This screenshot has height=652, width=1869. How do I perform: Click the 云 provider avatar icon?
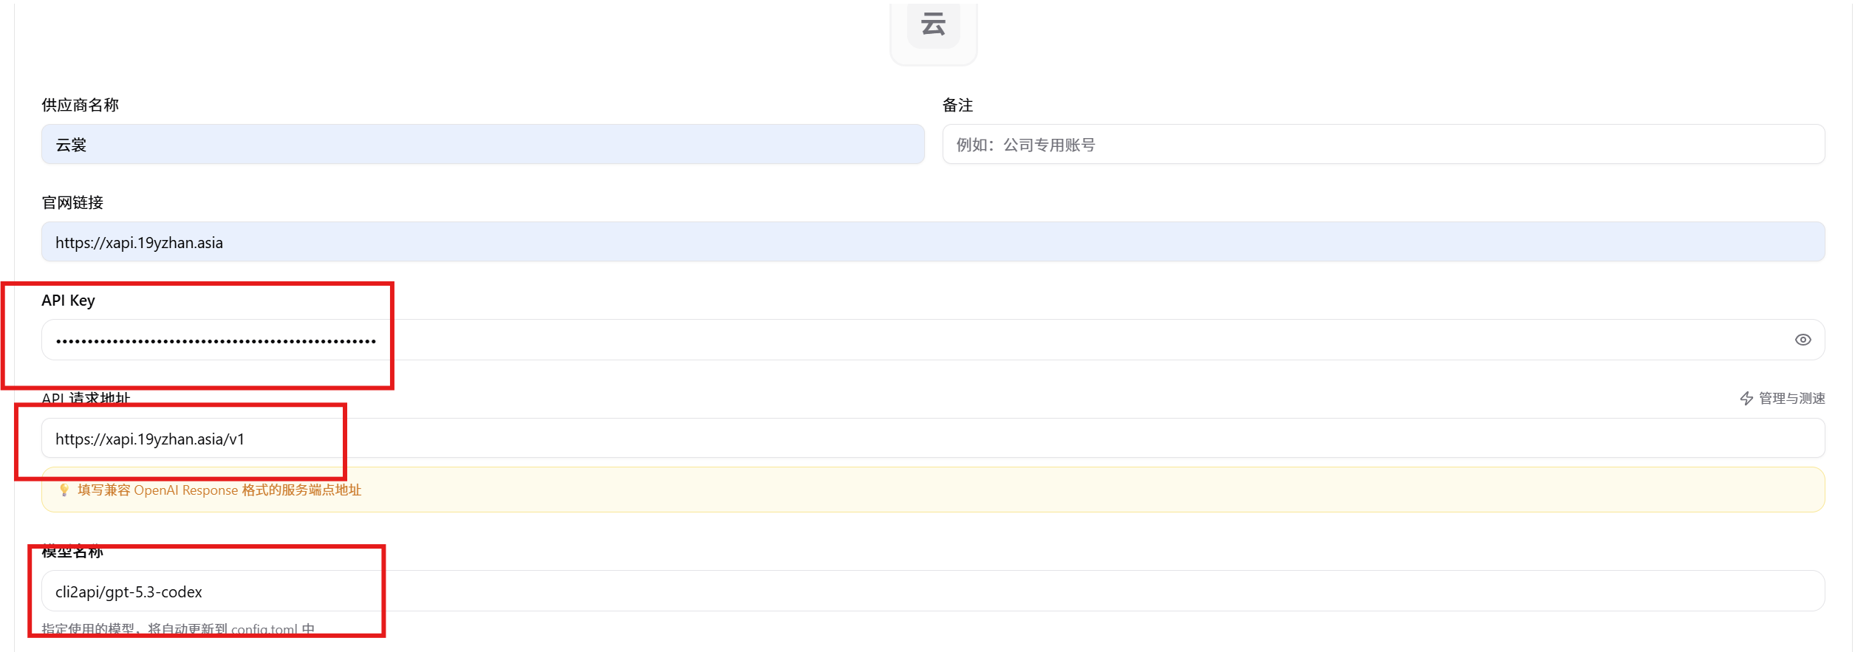[933, 25]
